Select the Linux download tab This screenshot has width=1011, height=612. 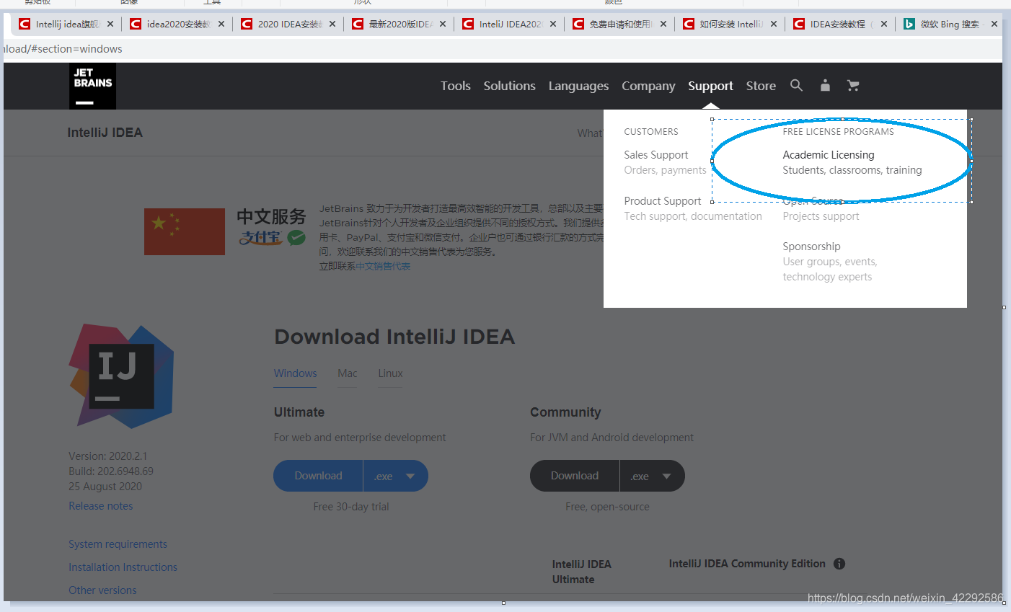(x=390, y=373)
